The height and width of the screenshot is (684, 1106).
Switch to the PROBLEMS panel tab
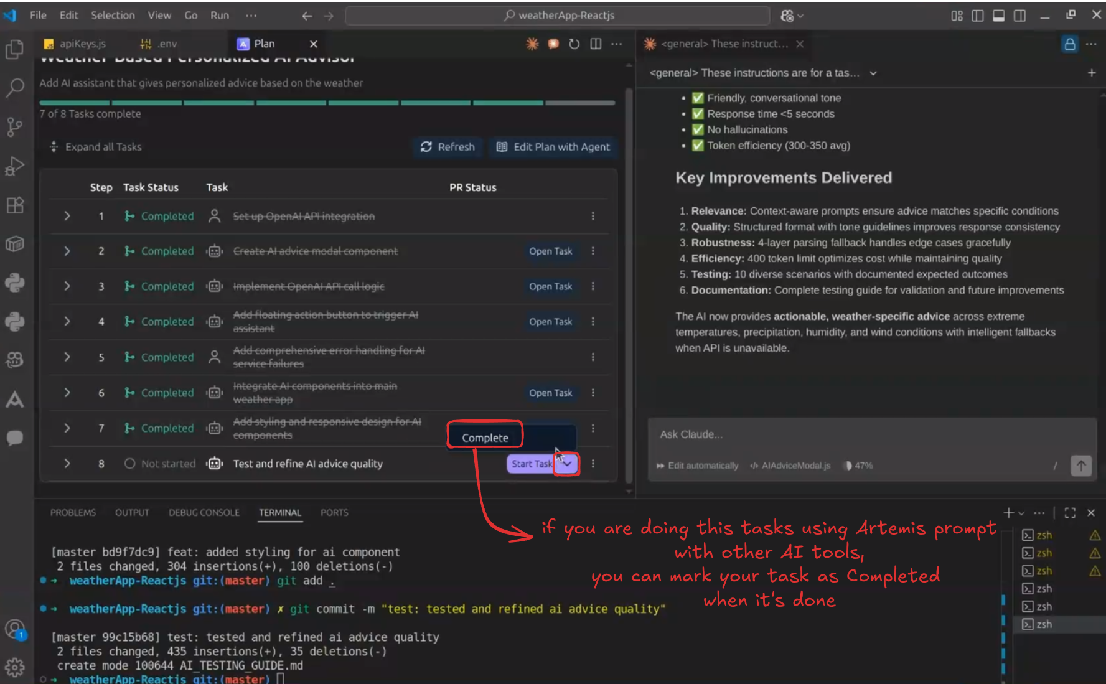73,513
